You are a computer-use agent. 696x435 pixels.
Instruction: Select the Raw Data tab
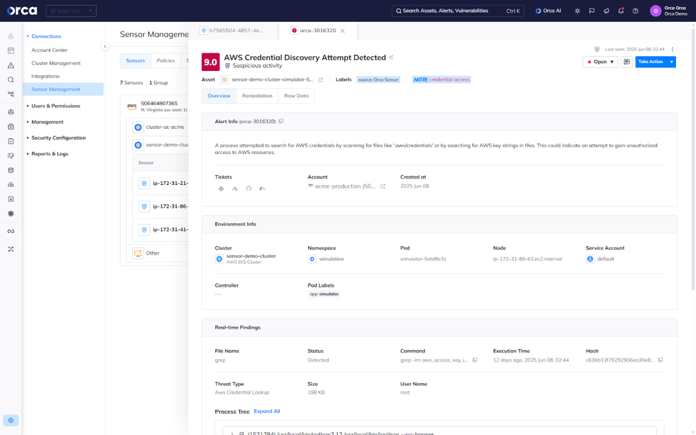point(296,96)
